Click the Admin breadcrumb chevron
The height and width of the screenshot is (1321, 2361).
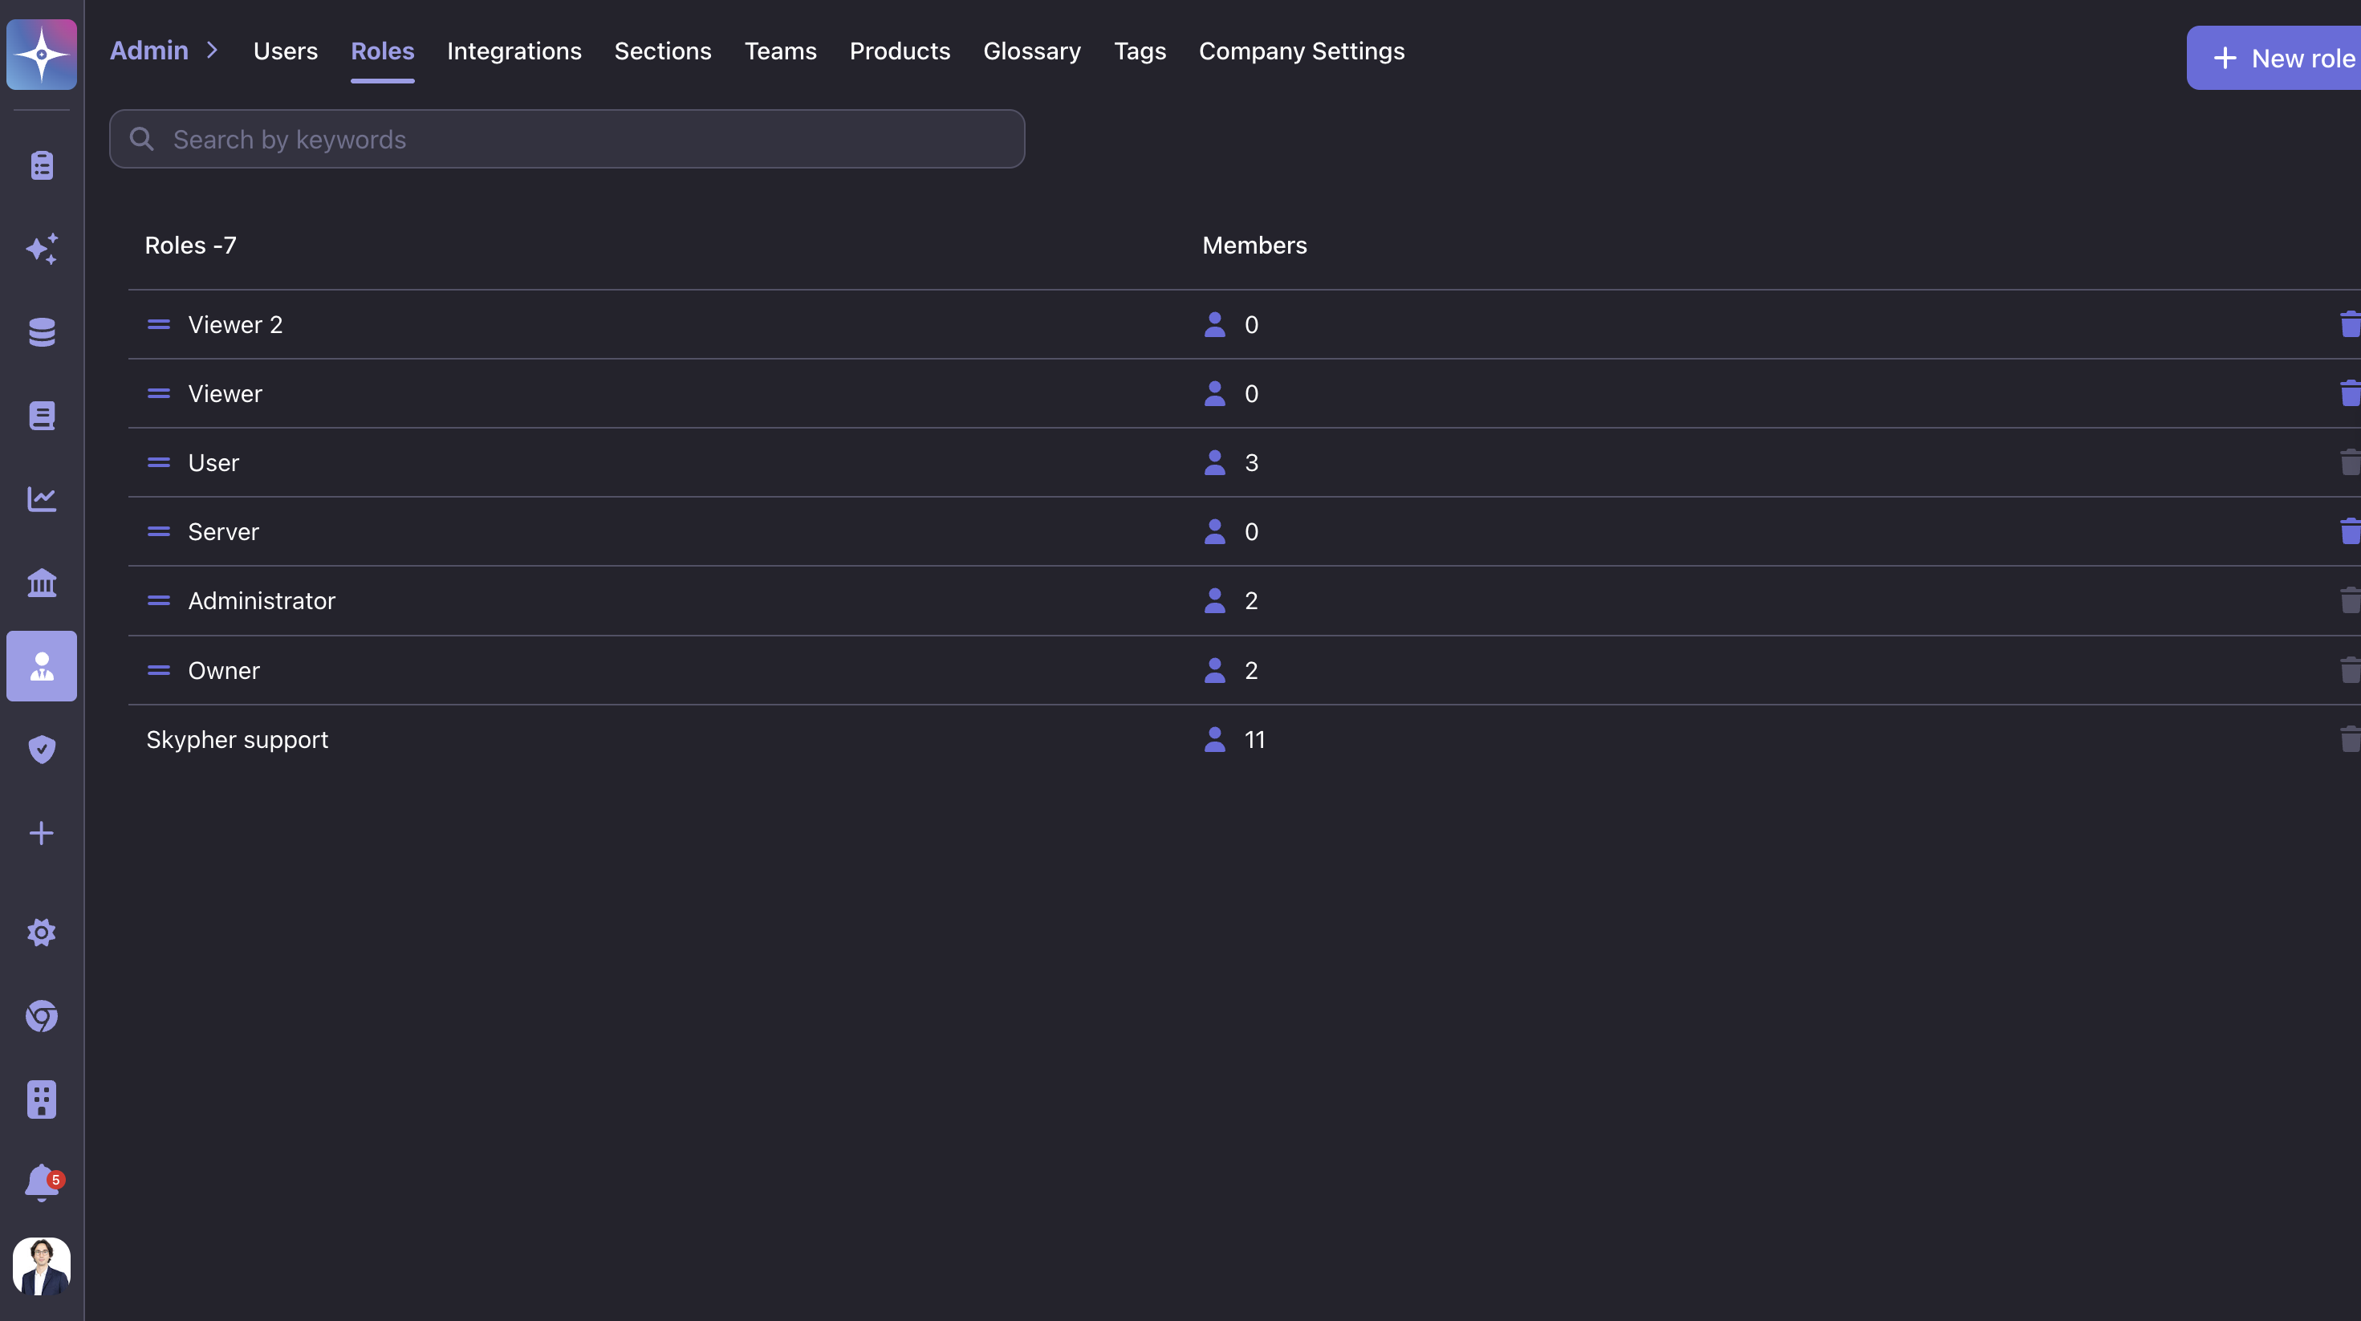pyautogui.click(x=212, y=51)
